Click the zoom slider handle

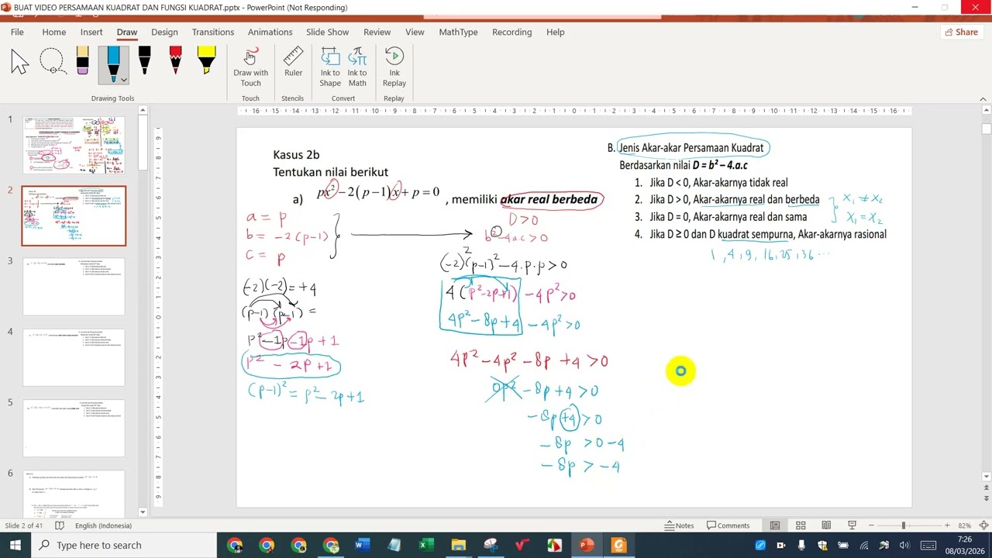pyautogui.click(x=903, y=525)
